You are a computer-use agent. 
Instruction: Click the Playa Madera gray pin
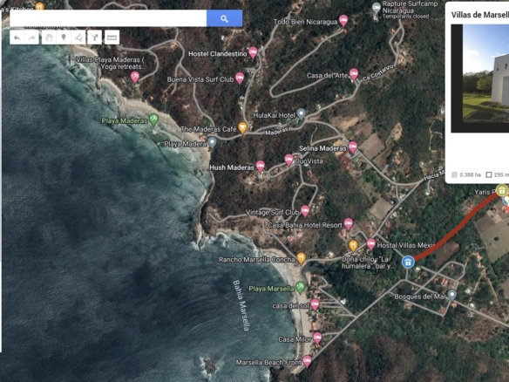tap(213, 143)
